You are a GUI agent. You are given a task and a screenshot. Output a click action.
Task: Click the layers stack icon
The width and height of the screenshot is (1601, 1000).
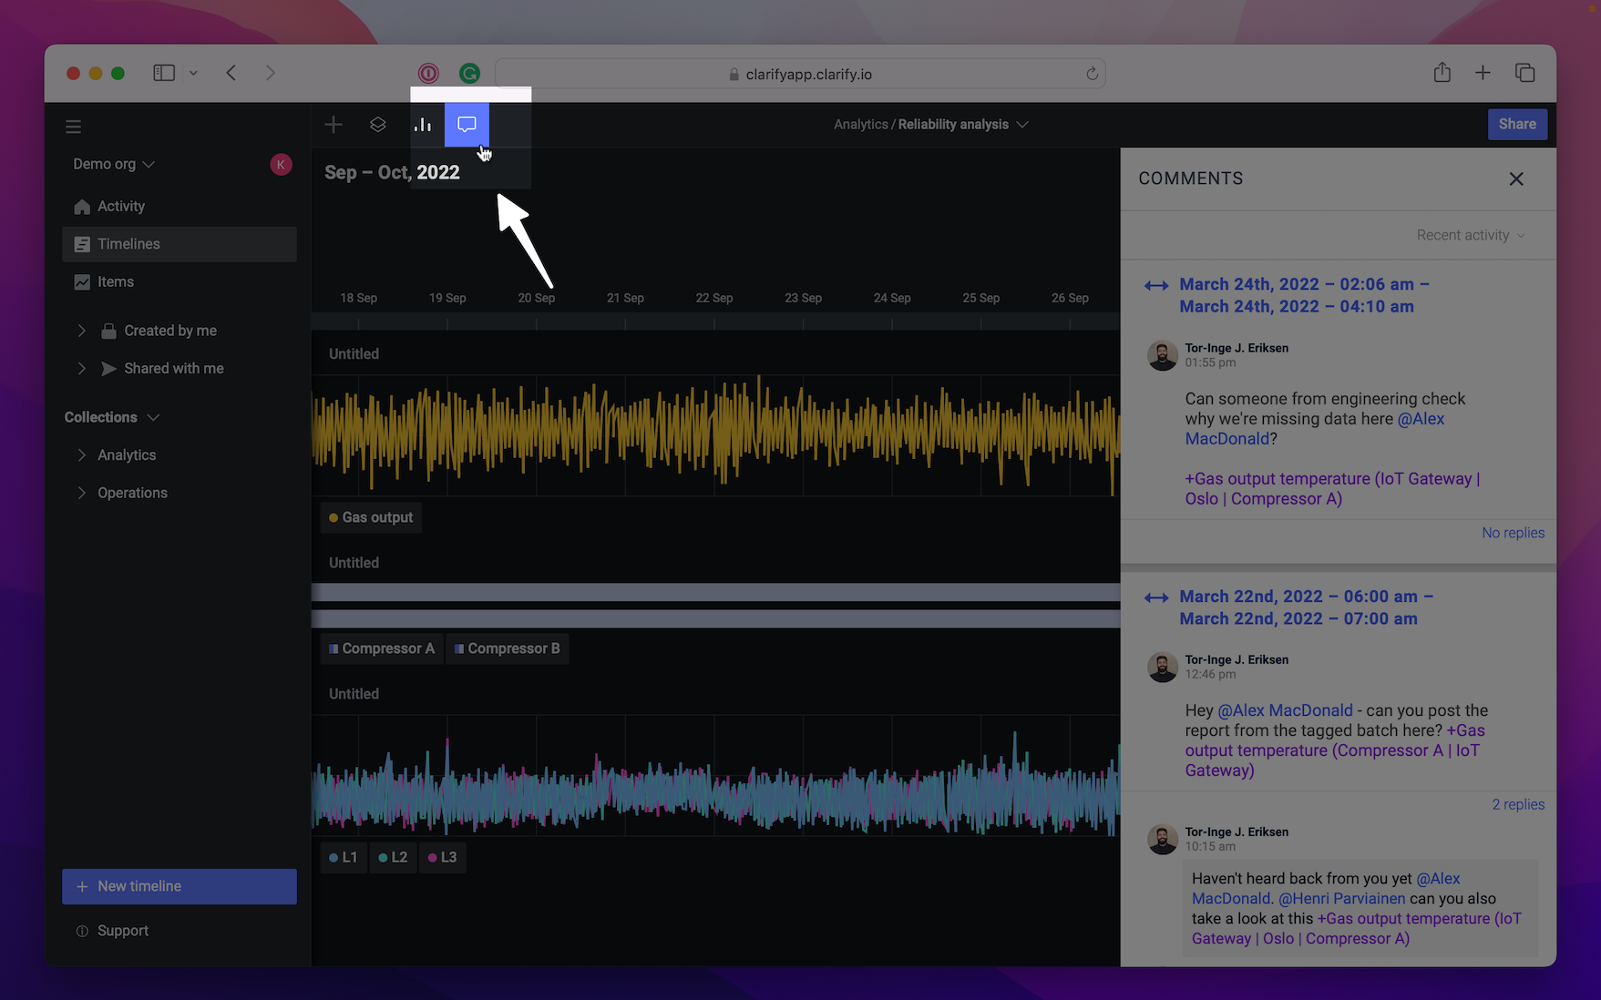tap(378, 125)
